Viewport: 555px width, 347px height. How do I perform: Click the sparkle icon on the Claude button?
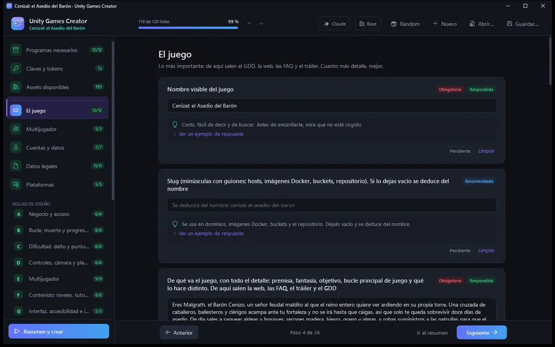[326, 24]
